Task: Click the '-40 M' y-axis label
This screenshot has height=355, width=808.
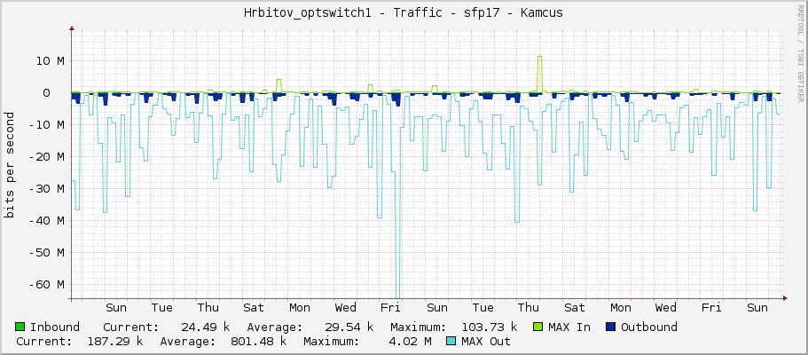Action: click(x=47, y=221)
